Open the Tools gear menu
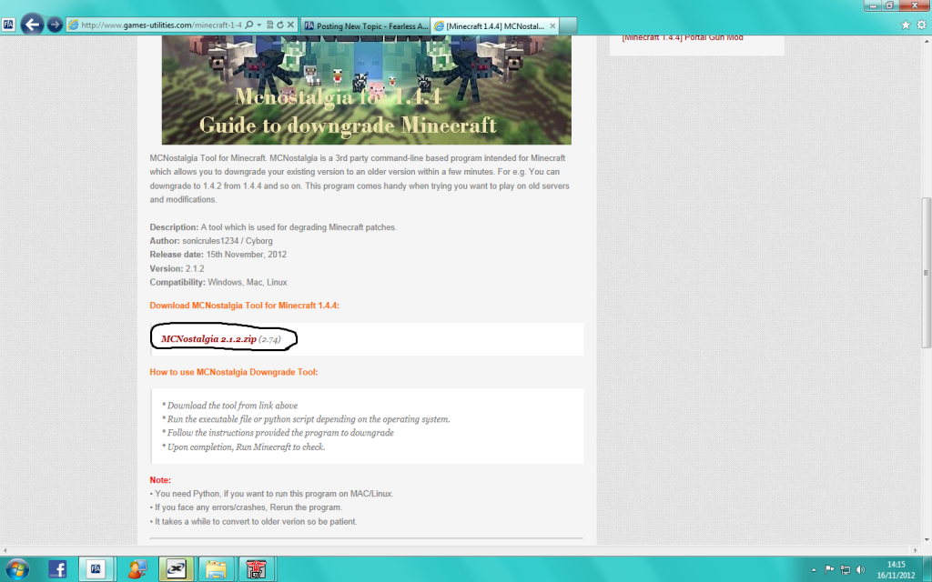 pyautogui.click(x=919, y=25)
